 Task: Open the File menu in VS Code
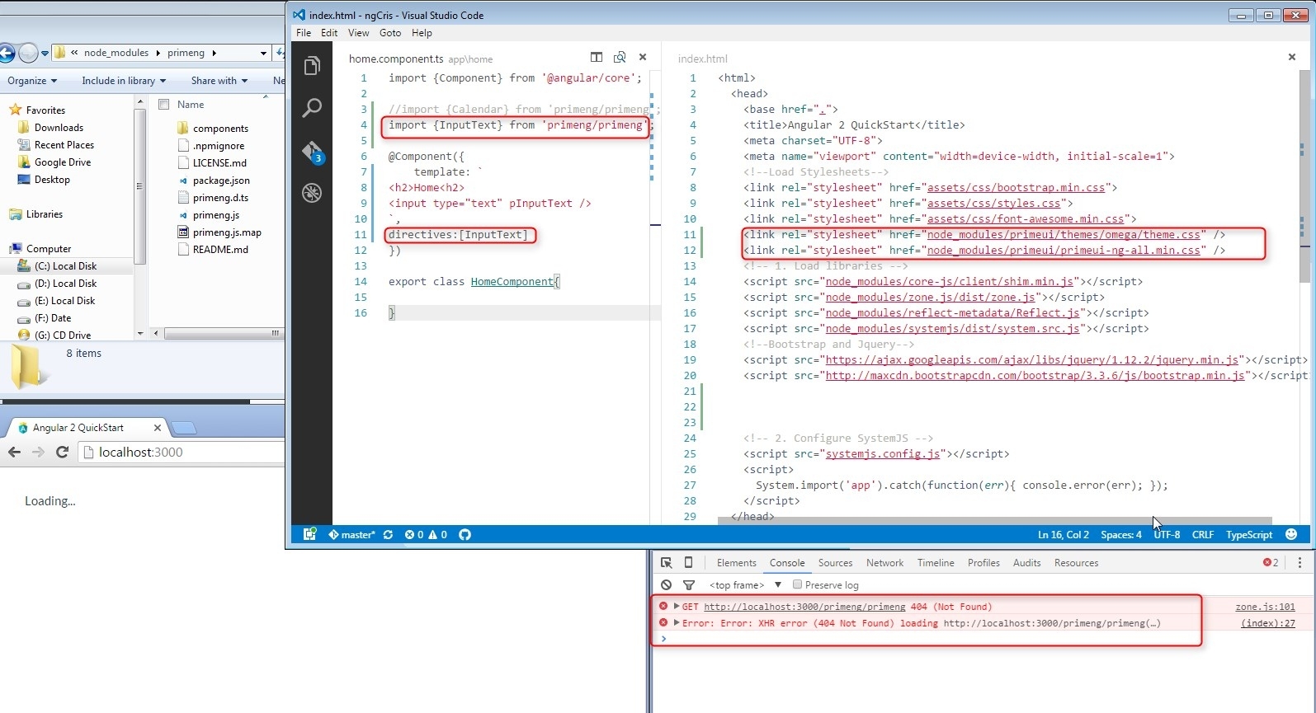click(304, 33)
